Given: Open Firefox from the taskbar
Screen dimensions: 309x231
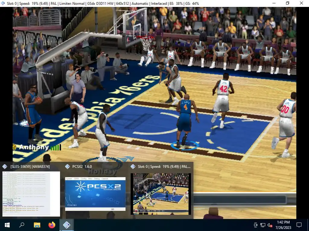Looking at the screenshot, I should pos(52,225).
